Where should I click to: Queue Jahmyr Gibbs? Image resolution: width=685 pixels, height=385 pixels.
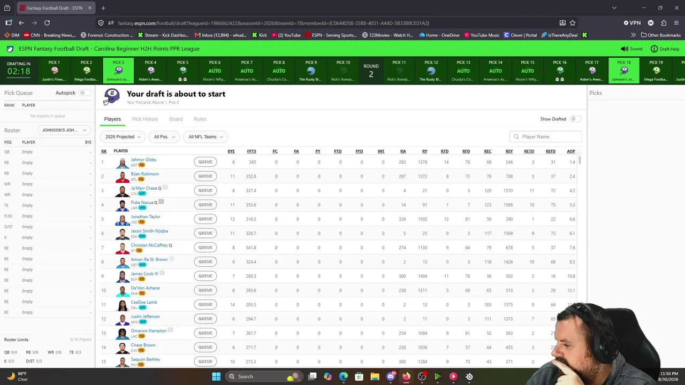coord(205,162)
